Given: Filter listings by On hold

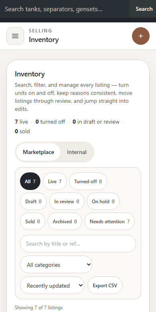Looking at the screenshot, I should point(103,201).
